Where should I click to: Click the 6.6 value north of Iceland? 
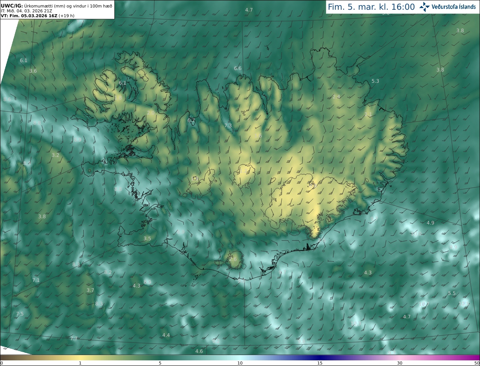[x=238, y=68]
